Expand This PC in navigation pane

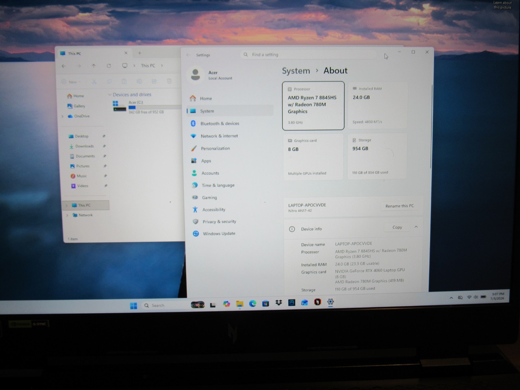pos(67,205)
